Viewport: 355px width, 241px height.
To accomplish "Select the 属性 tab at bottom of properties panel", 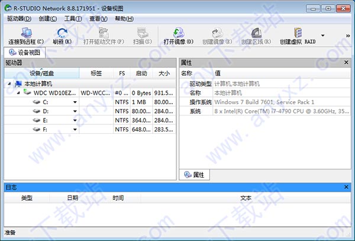I will tap(195, 175).
